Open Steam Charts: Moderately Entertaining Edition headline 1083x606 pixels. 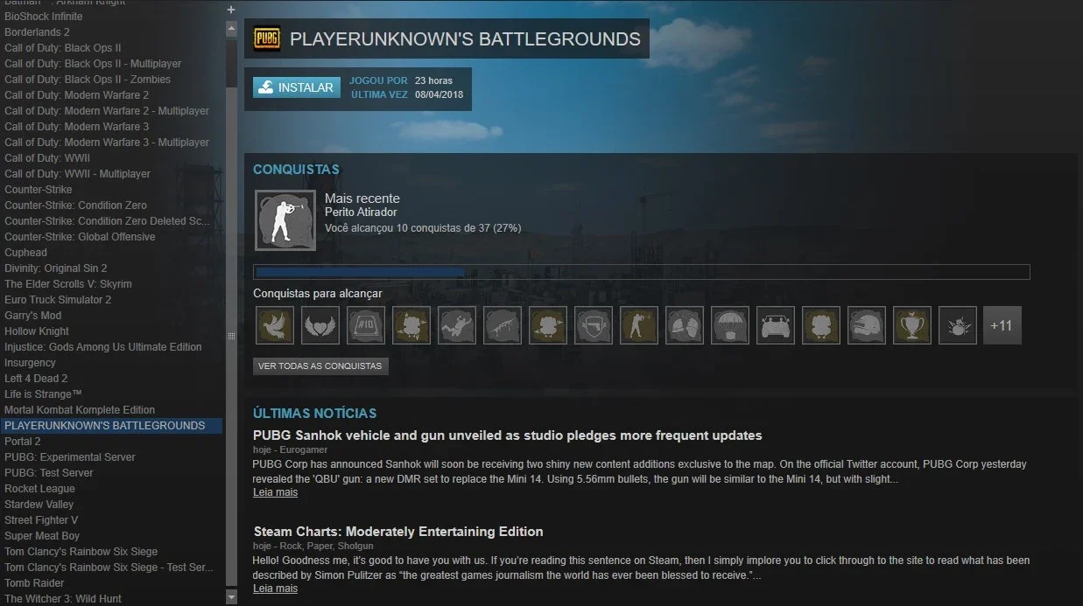point(398,532)
